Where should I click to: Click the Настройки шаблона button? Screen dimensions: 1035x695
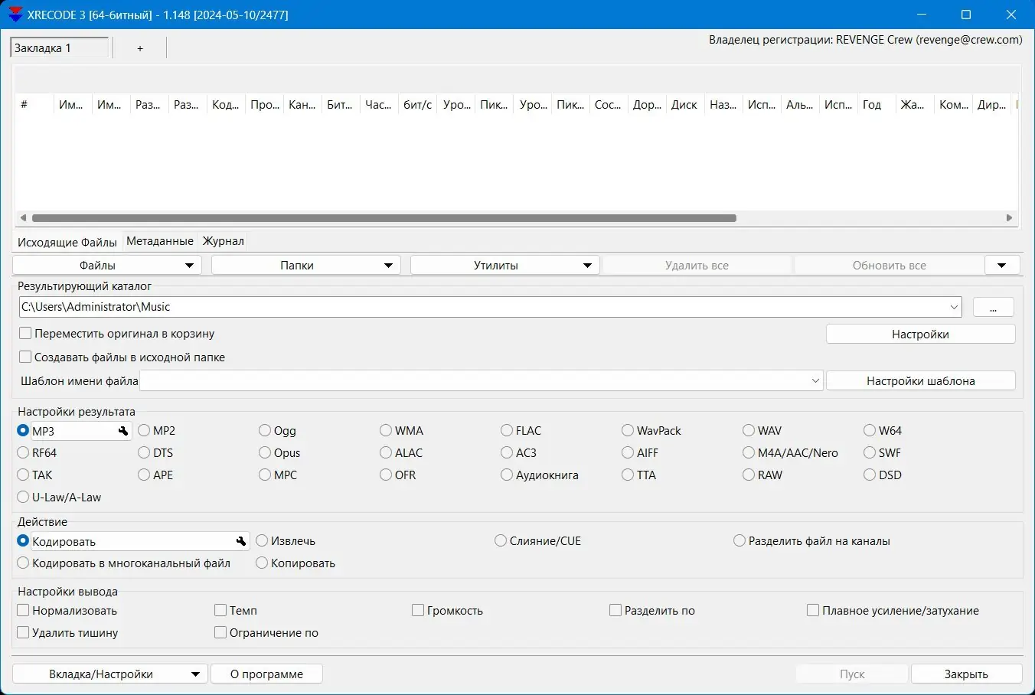(x=920, y=381)
